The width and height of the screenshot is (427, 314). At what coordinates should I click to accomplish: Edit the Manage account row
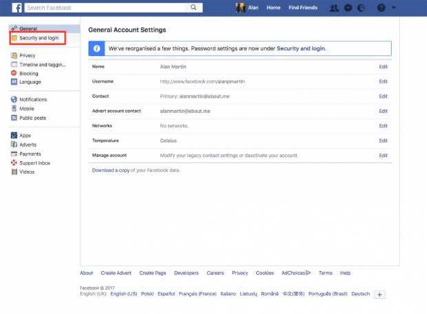(383, 156)
